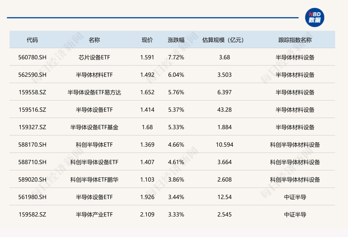Open the 科创半导体设备ETF entry
The height and width of the screenshot is (237, 348).
(94, 162)
